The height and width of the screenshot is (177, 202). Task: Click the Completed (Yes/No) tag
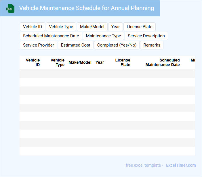[x=117, y=45]
